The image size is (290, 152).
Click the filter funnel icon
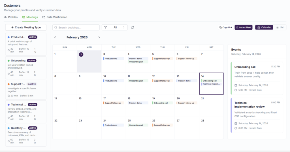106,27
